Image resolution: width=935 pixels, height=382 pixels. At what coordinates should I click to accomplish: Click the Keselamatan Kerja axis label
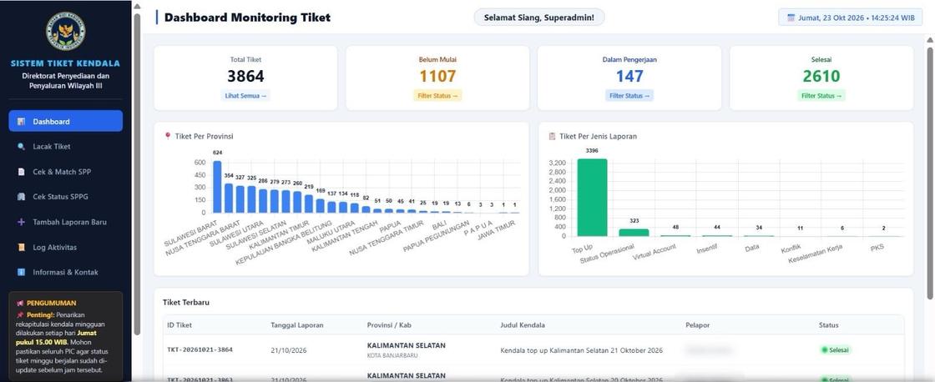click(x=815, y=254)
